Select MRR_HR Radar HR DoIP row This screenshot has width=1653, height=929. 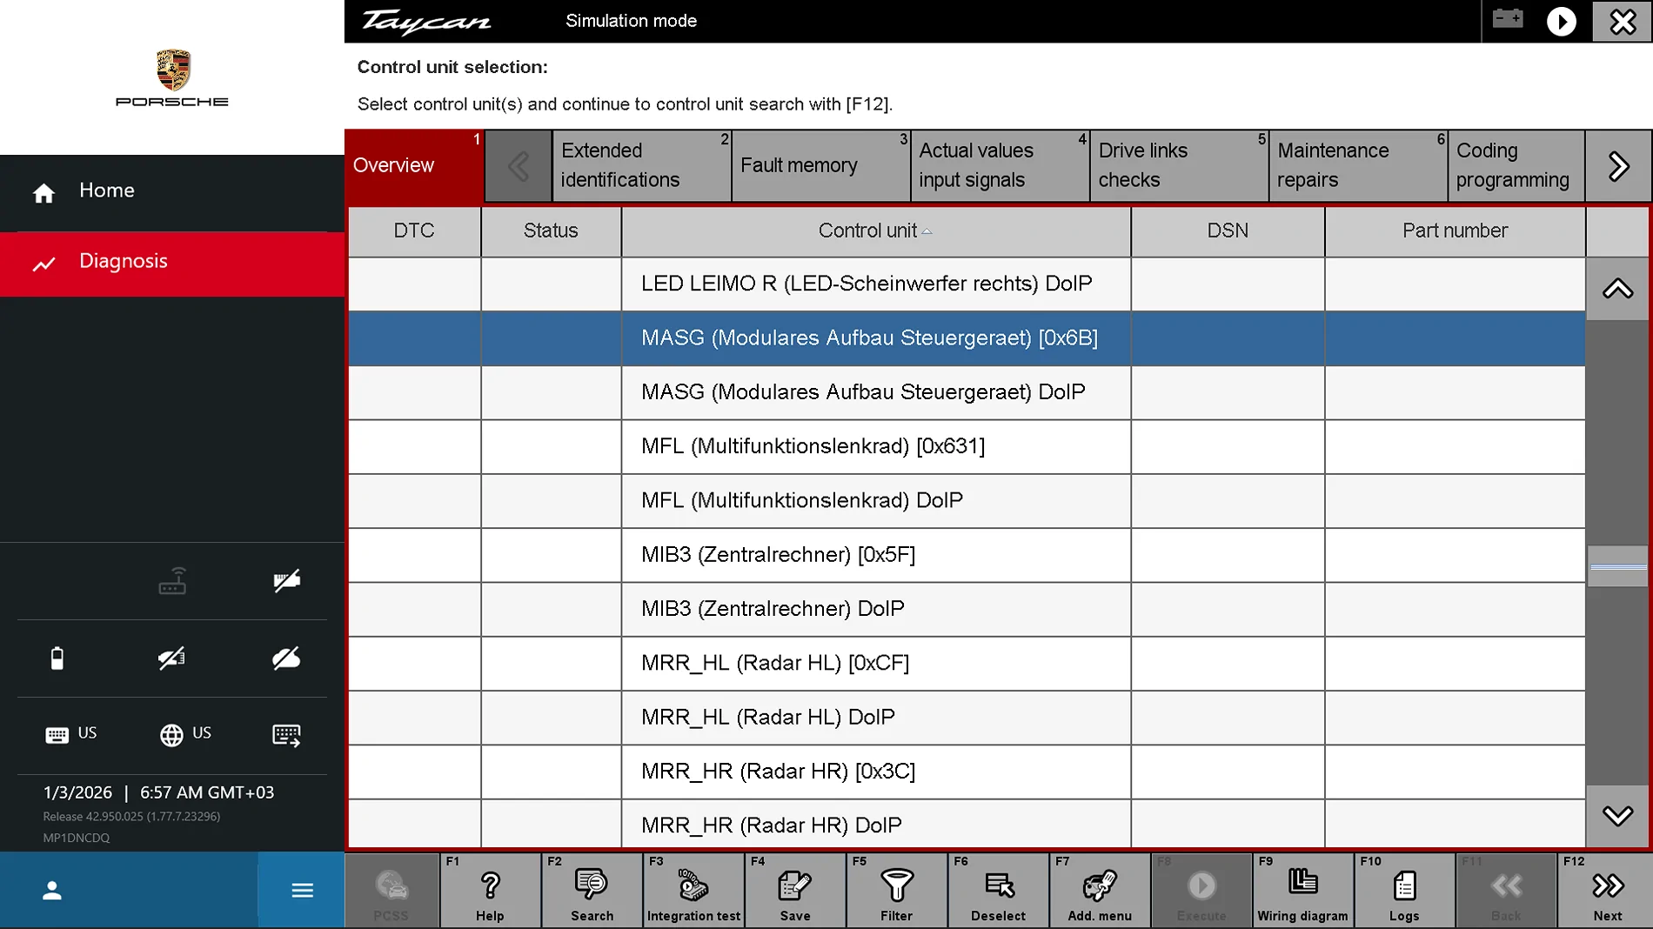[x=967, y=824]
